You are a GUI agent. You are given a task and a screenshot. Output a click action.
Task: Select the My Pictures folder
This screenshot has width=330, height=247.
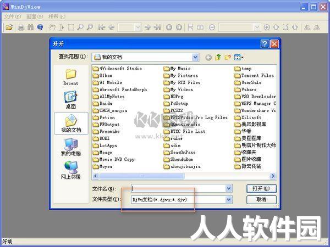pyautogui.click(x=181, y=76)
